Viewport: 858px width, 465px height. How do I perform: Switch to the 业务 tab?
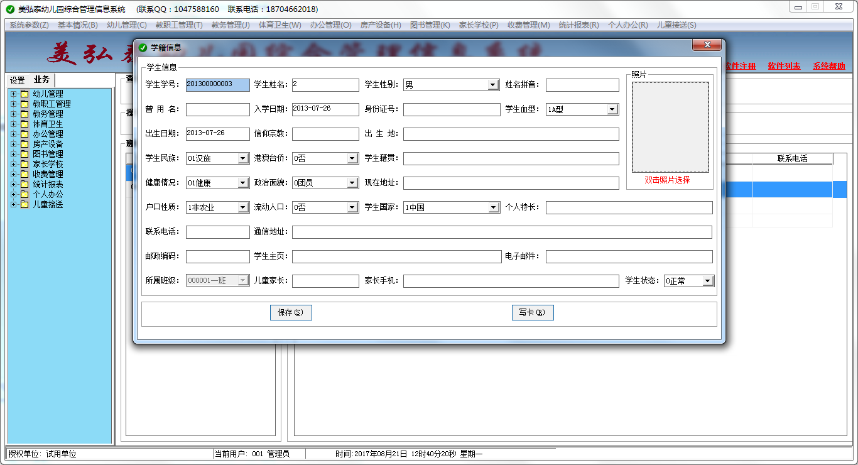42,80
